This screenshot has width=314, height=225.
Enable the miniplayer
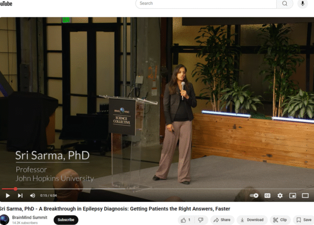293,196
